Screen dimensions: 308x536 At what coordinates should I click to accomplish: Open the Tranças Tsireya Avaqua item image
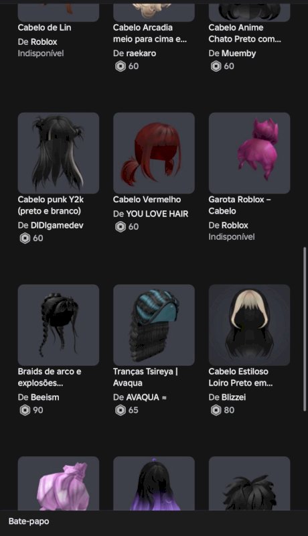coord(153,325)
